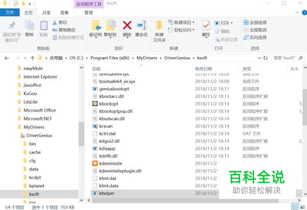
Task: Select the kfmt.datx file
Action: 109,186
